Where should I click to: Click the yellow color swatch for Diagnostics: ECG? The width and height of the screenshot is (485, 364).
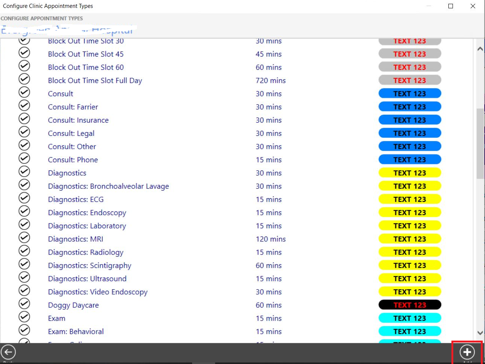[x=410, y=199]
